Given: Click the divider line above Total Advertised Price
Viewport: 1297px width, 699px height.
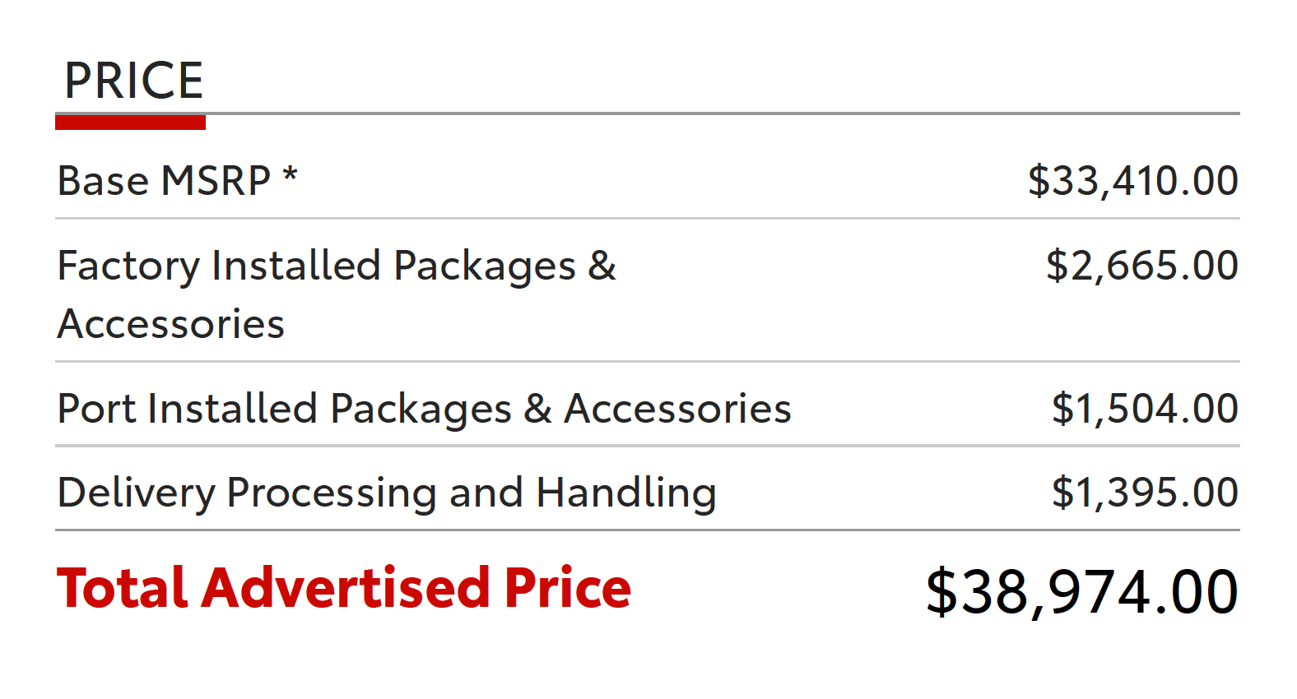Looking at the screenshot, I should (648, 530).
